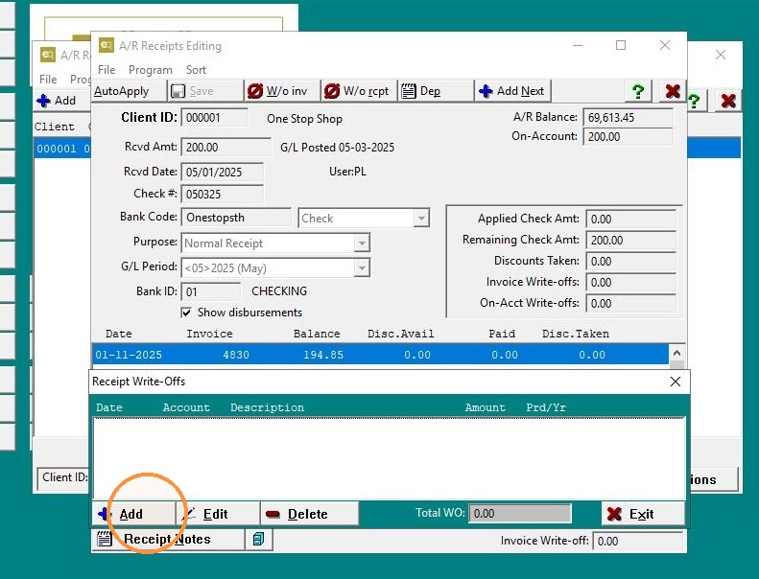This screenshot has width=759, height=579.
Task: Click the Balance column header in invoice list
Action: 317,334
